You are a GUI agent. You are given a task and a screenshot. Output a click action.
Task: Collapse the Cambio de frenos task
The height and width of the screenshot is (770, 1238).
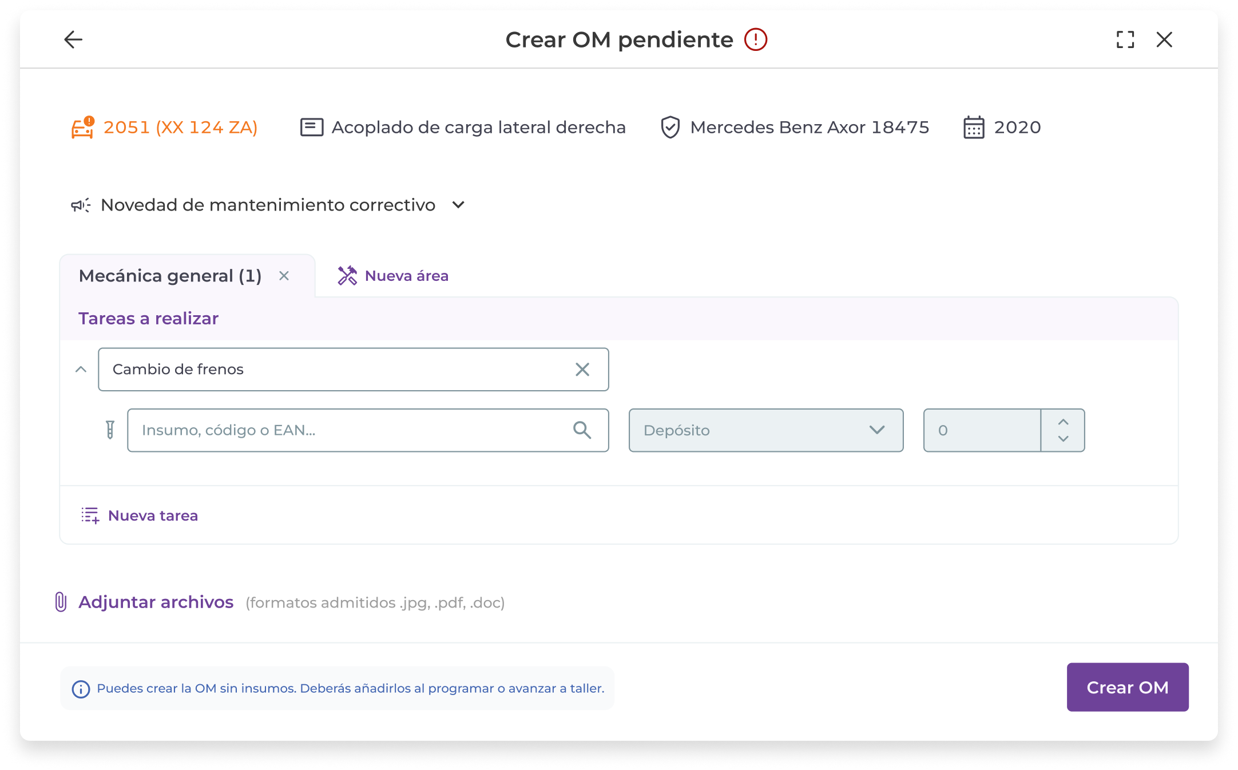point(81,370)
